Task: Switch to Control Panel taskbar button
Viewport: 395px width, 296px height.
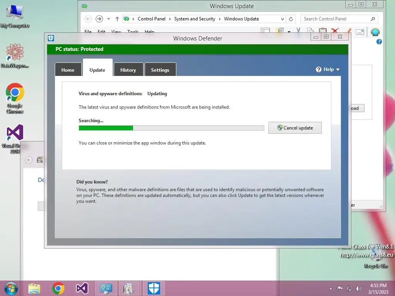Action: coord(106,288)
